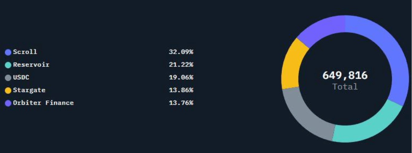Click the 32.09% value for Scroll

[x=181, y=52]
